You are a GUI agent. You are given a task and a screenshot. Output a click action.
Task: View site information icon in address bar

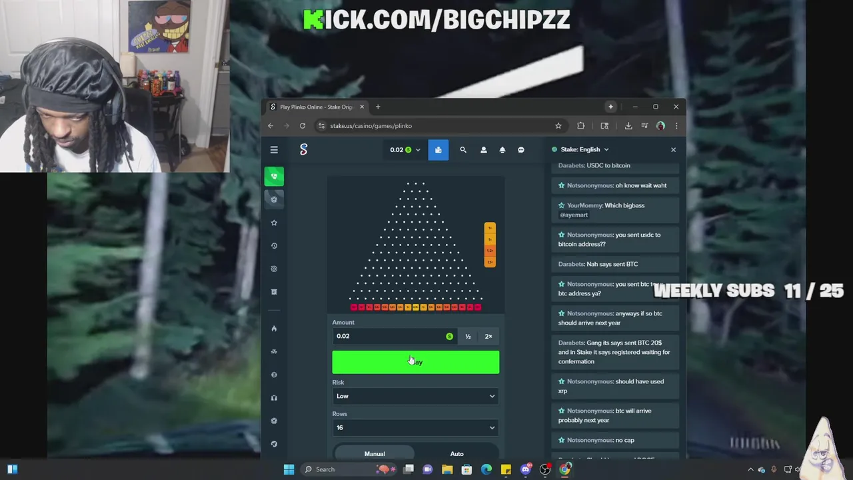[x=322, y=126]
